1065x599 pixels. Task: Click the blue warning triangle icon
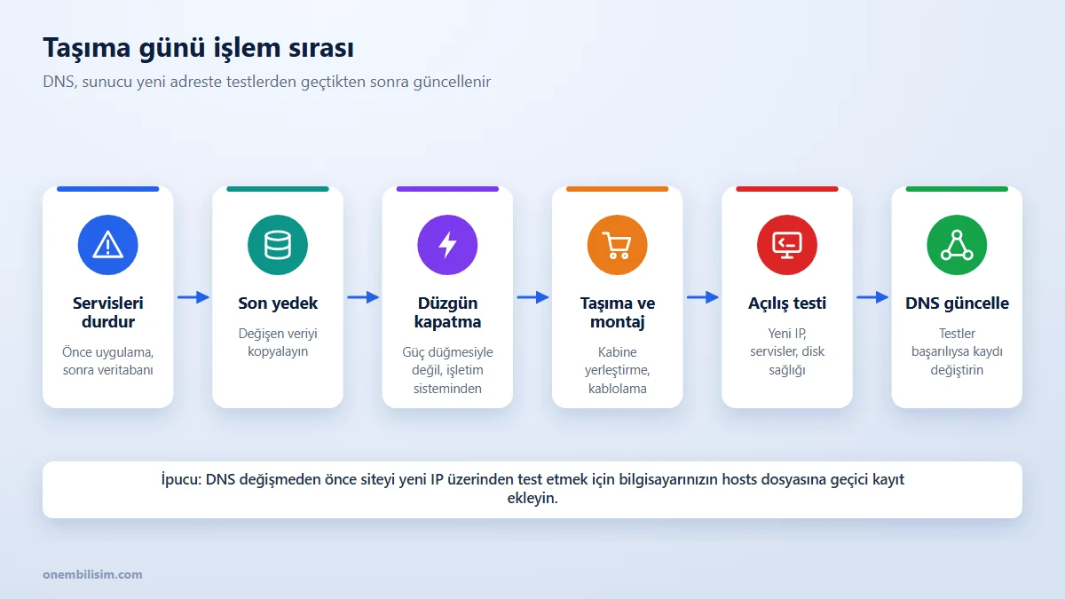point(108,244)
